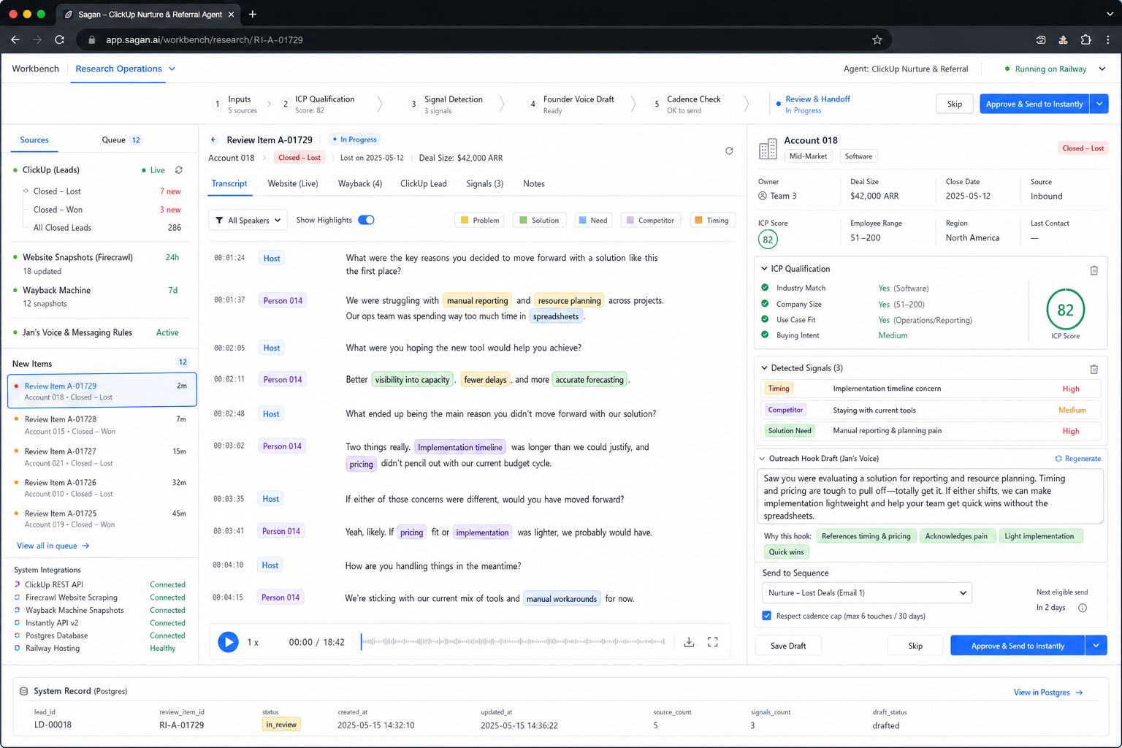Click the Firecrawl Website Scraping icon
The image size is (1122, 748).
17,598
